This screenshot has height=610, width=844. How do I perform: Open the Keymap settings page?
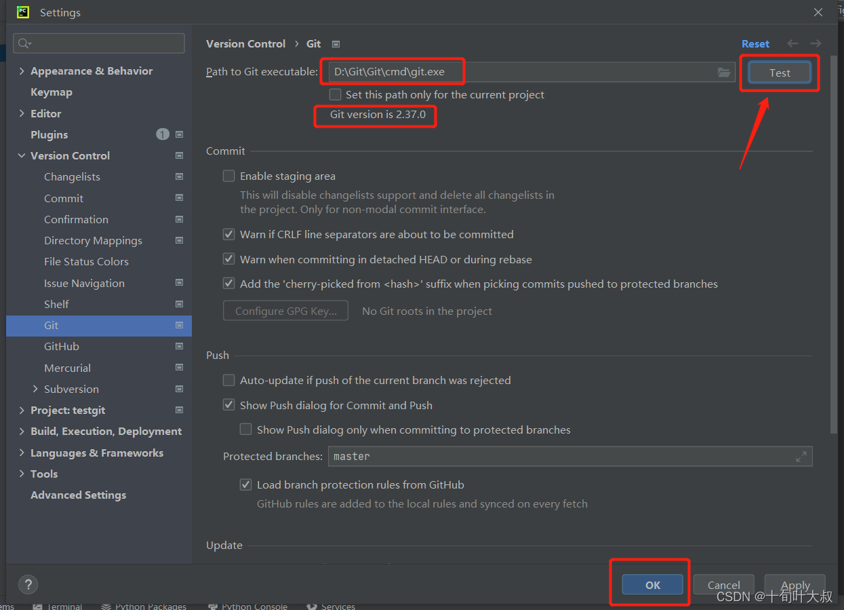pyautogui.click(x=52, y=92)
